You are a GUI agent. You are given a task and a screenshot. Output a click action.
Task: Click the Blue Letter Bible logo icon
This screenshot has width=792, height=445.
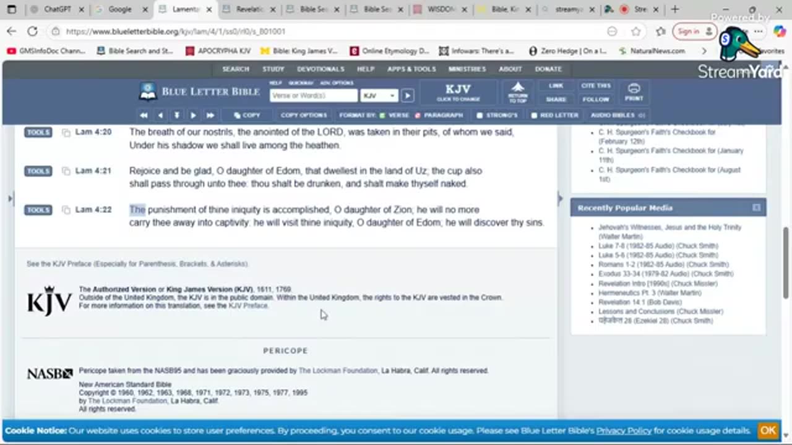click(x=147, y=91)
